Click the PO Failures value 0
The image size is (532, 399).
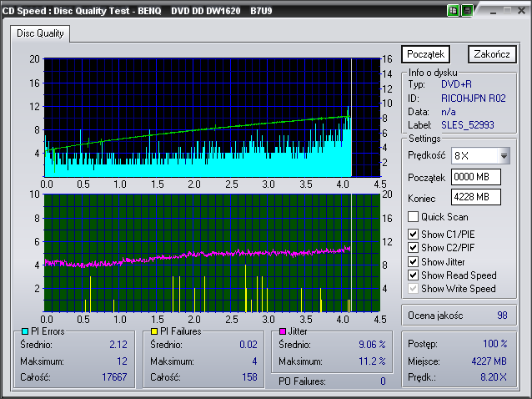[x=383, y=381]
